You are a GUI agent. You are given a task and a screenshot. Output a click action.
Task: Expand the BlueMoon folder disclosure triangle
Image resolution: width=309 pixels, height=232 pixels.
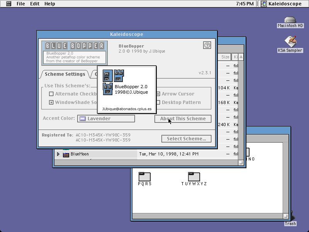58,154
